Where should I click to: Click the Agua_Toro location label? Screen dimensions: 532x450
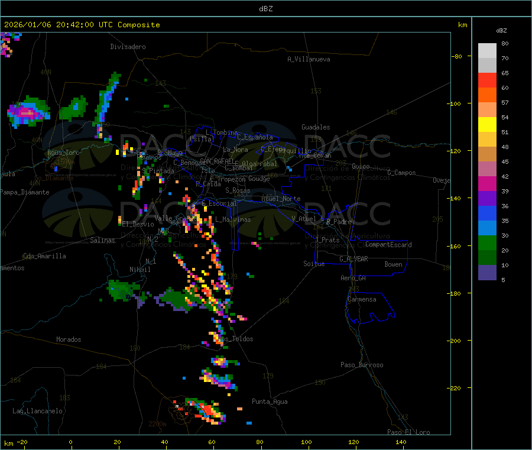(63, 153)
